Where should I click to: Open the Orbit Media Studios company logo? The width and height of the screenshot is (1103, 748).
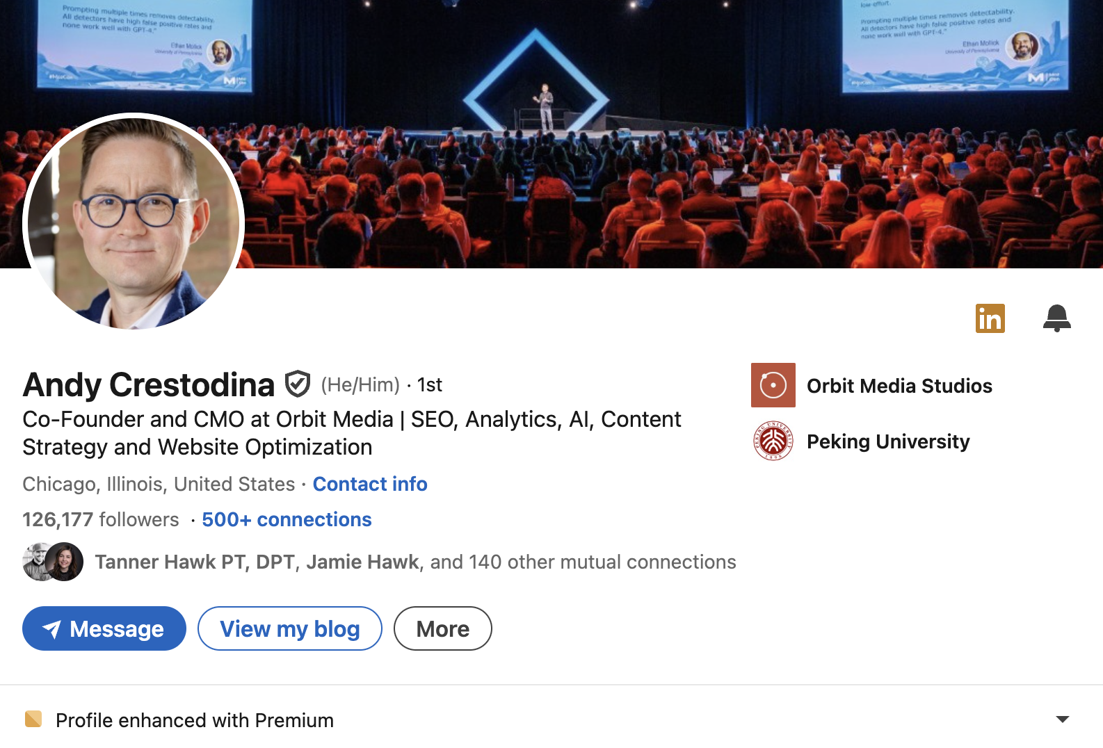(773, 385)
